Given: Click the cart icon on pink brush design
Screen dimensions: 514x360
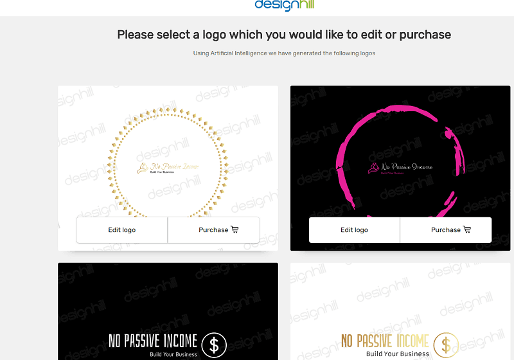Looking at the screenshot, I should [x=467, y=230].
